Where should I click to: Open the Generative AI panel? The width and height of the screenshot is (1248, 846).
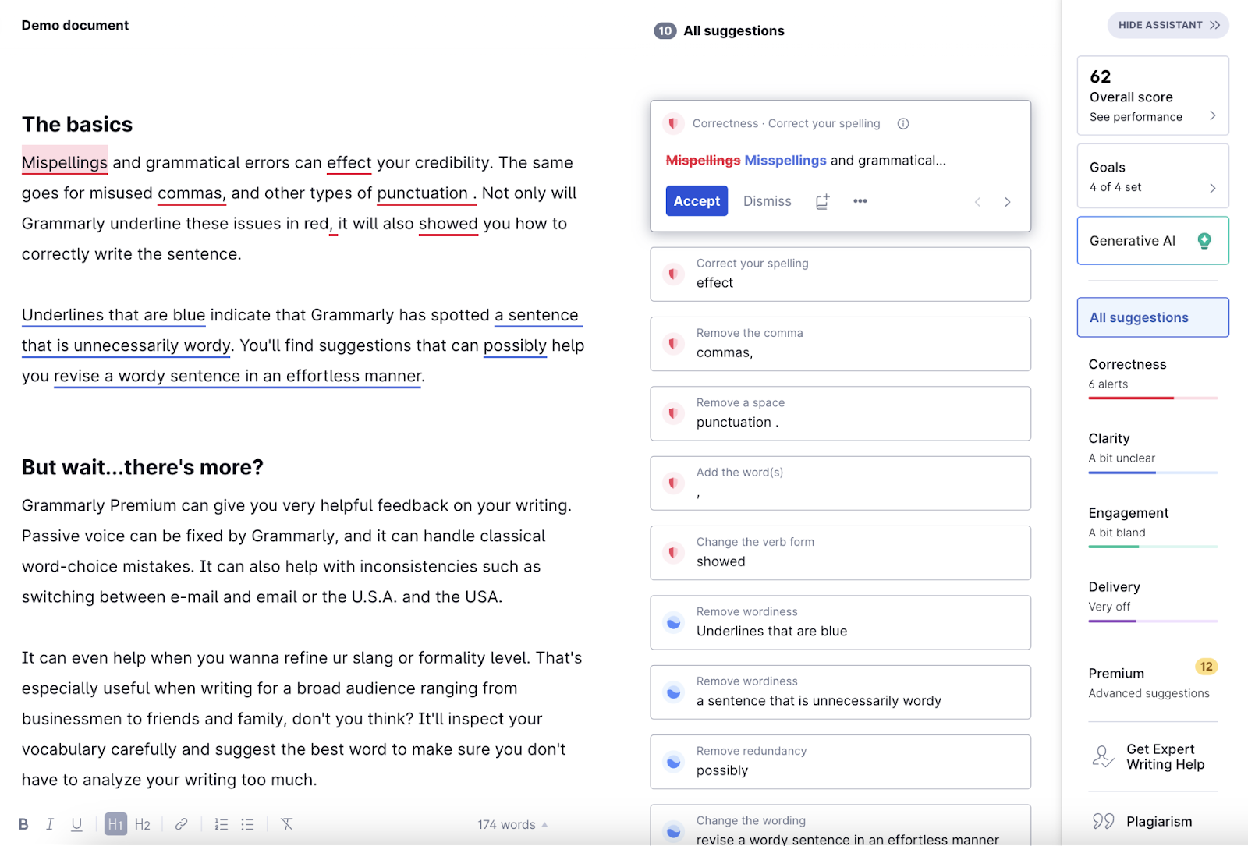(x=1152, y=240)
